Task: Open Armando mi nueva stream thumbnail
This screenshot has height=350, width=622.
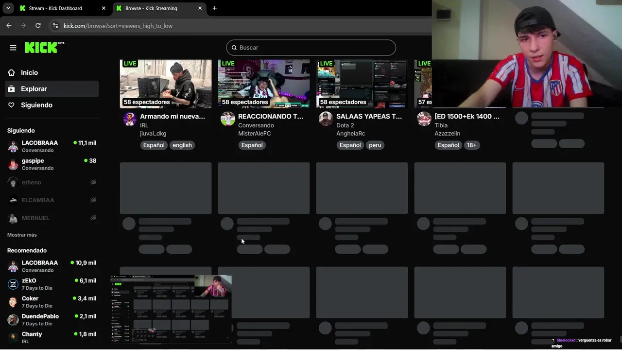Action: point(166,84)
